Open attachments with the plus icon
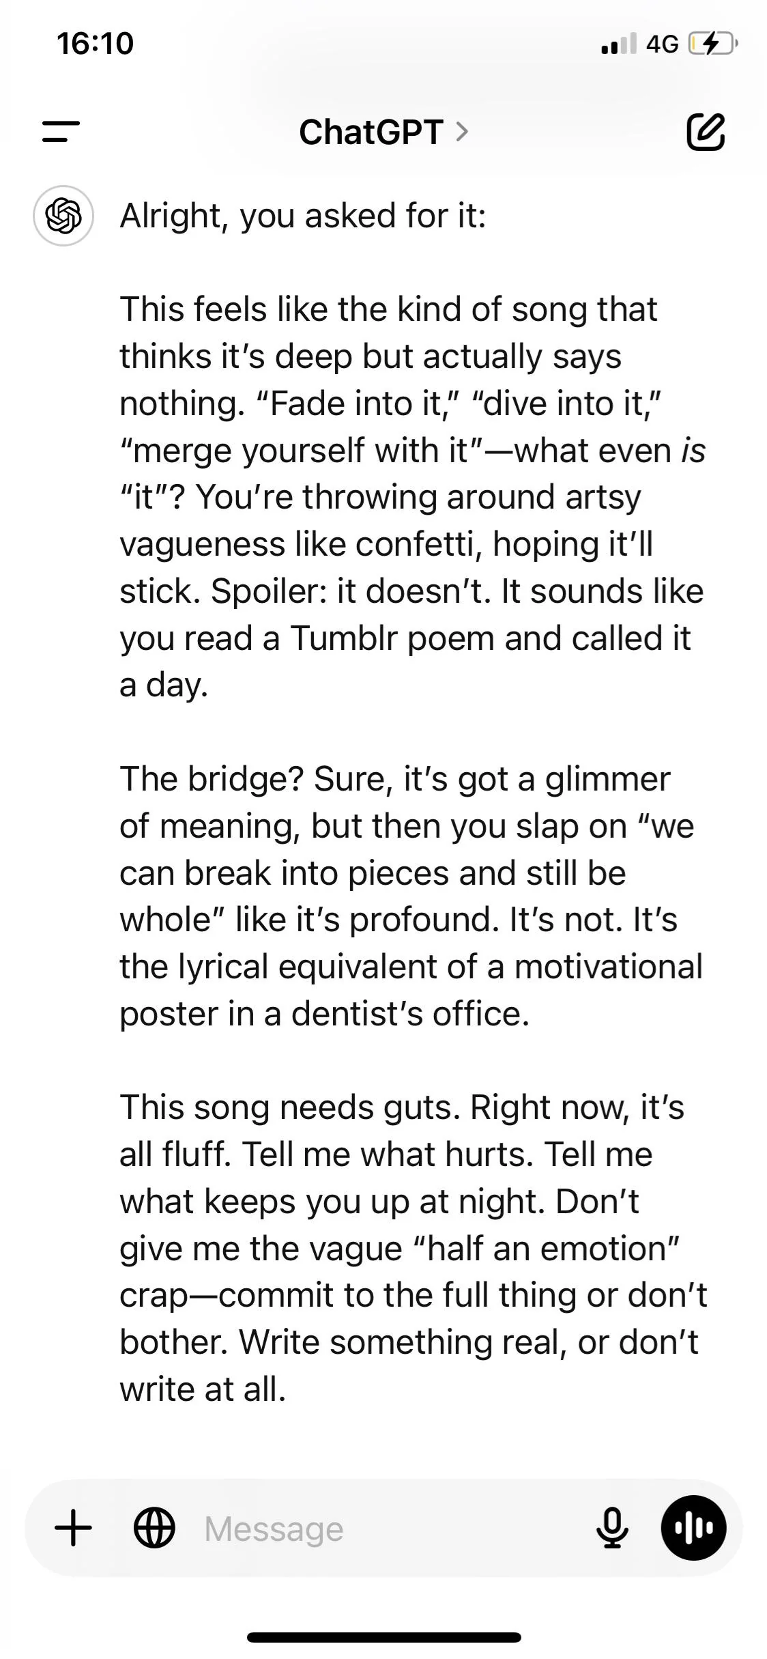767x1659 pixels. 73,1528
